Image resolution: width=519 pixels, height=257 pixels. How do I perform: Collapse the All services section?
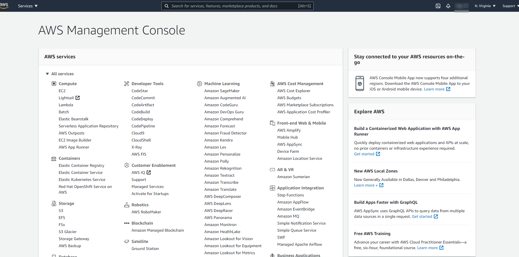tap(47, 74)
